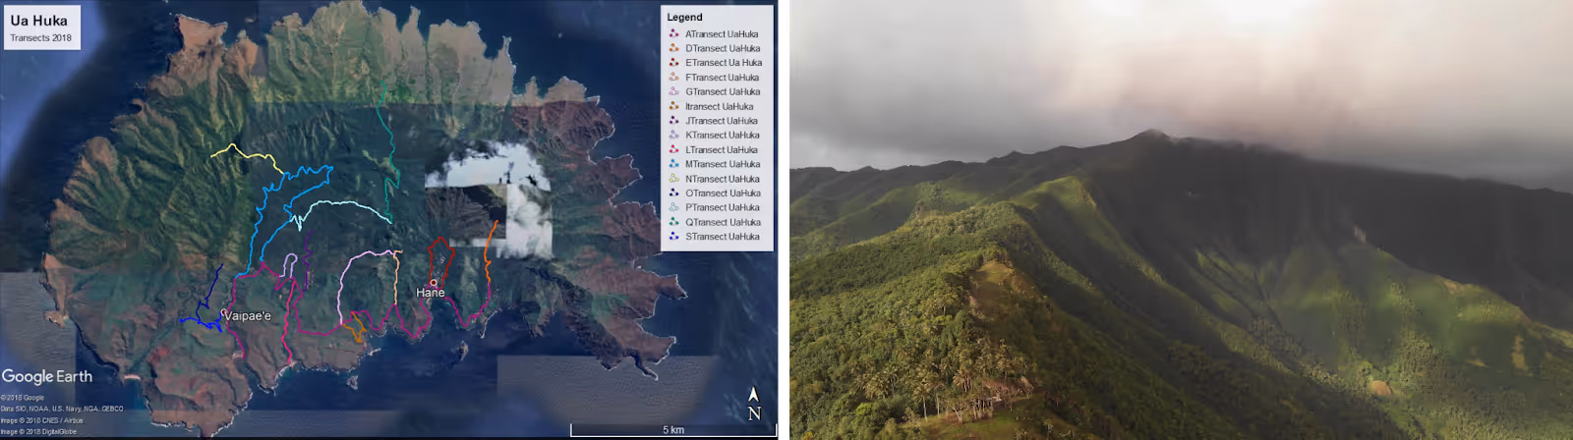Image resolution: width=1573 pixels, height=440 pixels.
Task: Select the Itransect UaHuka legend entry
Action: pyautogui.click(x=719, y=106)
